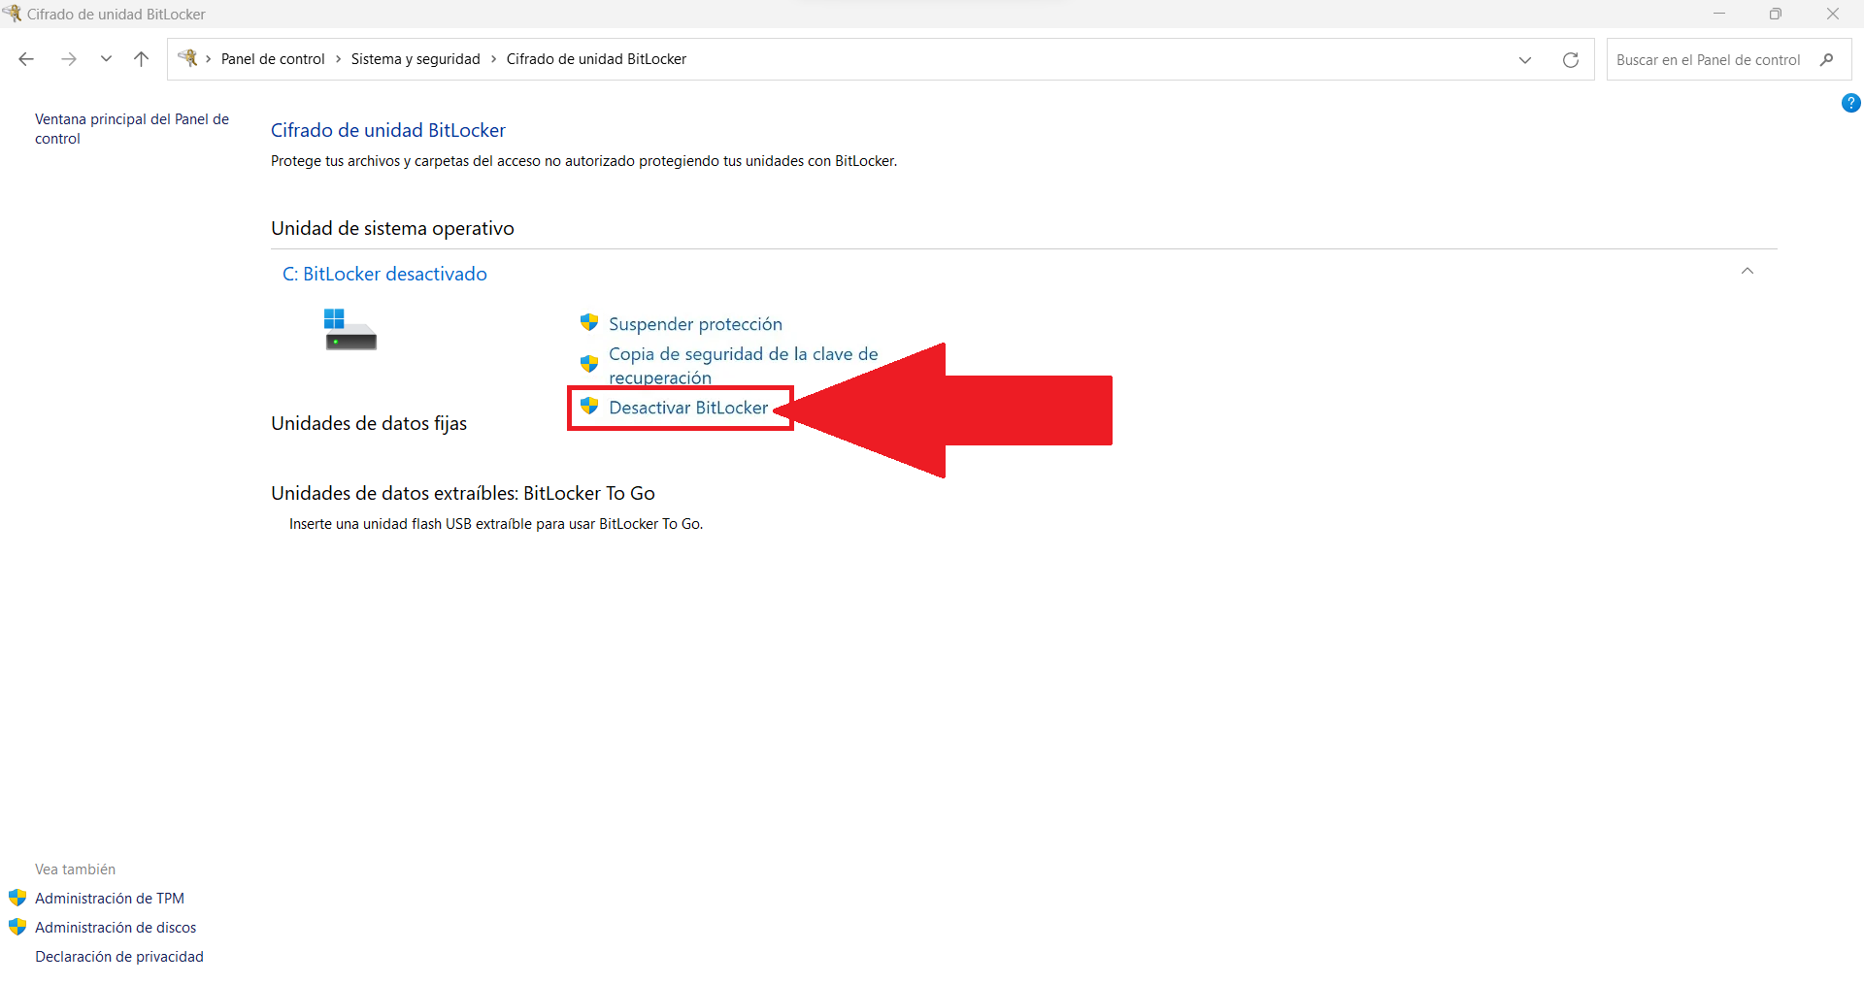Refresh the page with the reload icon

[1571, 60]
